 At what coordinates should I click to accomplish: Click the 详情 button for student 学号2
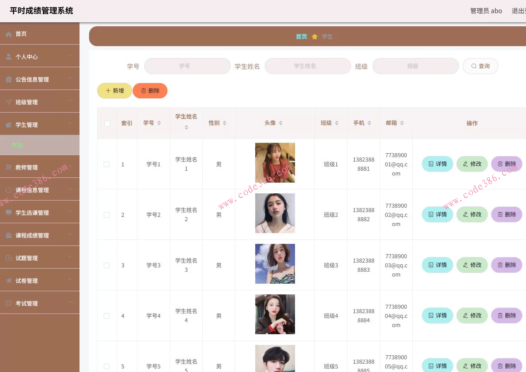(x=437, y=214)
